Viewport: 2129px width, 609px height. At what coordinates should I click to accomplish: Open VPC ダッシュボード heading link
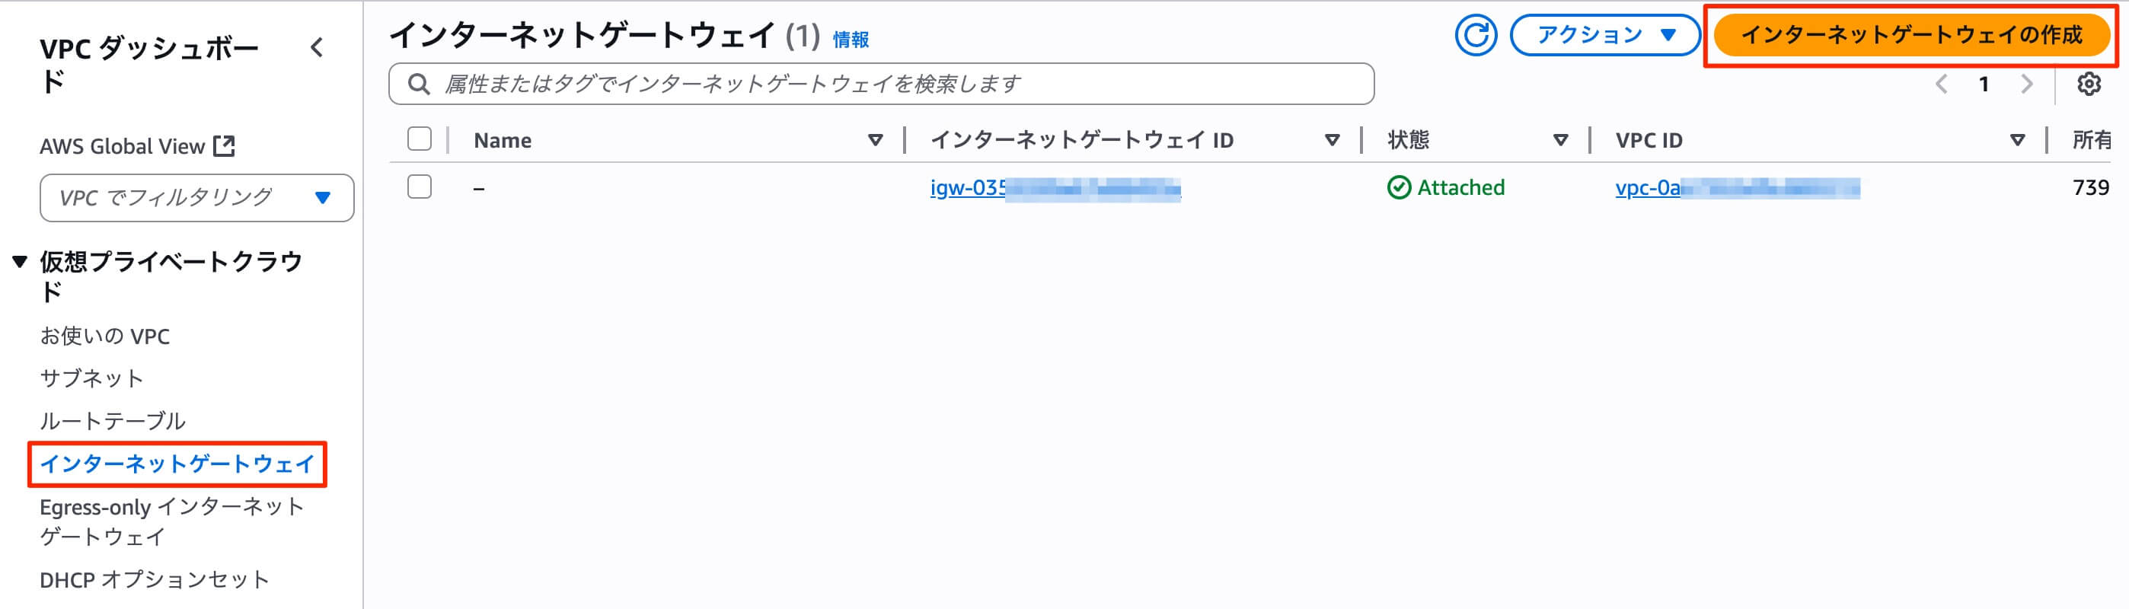point(149,65)
